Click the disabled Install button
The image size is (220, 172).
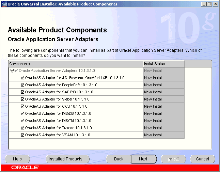click(x=173, y=159)
